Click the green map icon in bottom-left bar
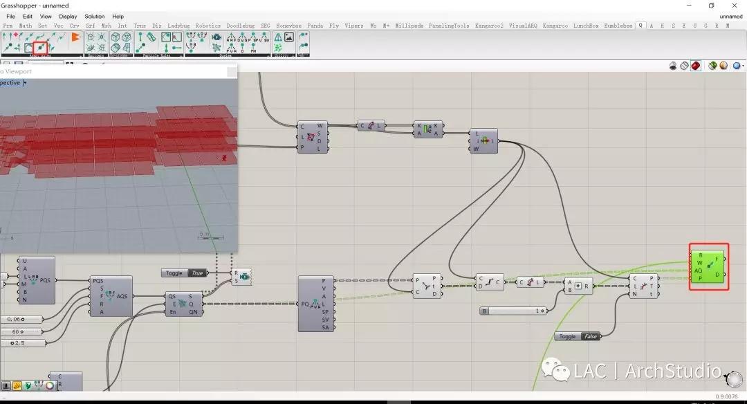Viewport: 747px width, 404px height. [28, 386]
